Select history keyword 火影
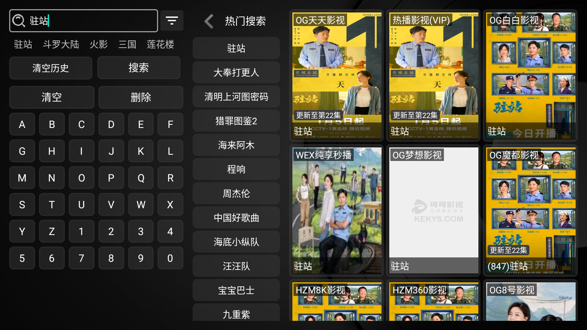 click(99, 44)
